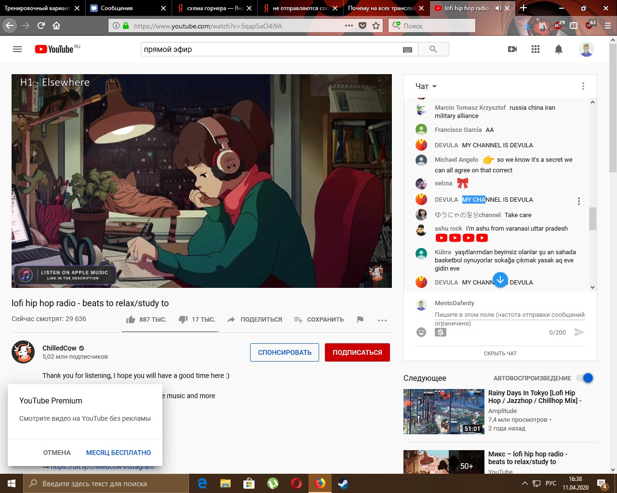
Task: Open Steam from the taskbar
Action: pos(343,483)
